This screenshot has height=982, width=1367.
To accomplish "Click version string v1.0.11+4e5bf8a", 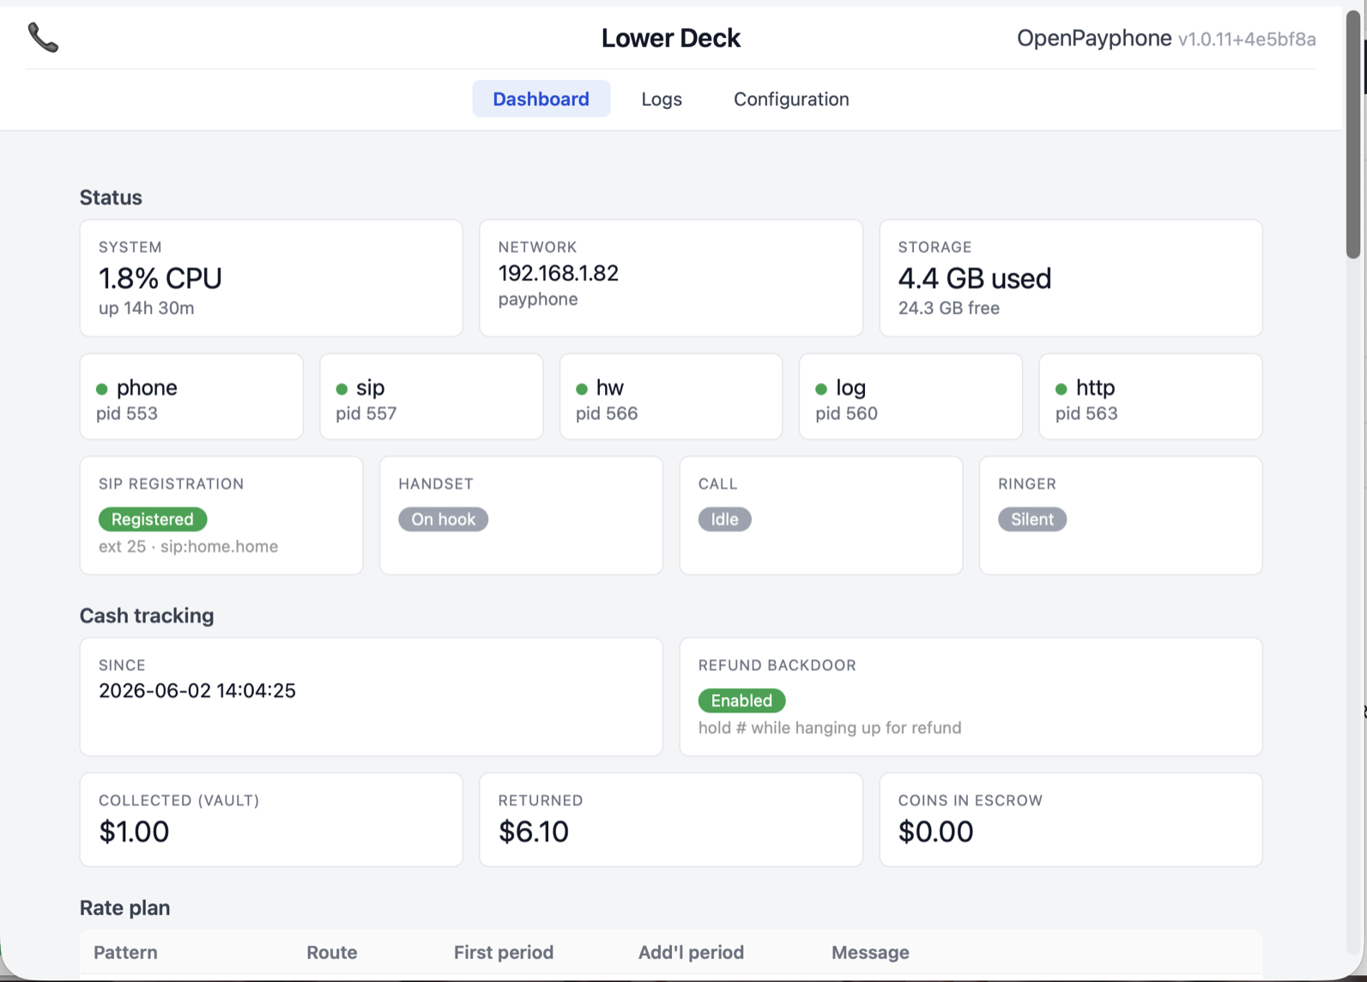I will [x=1247, y=39].
